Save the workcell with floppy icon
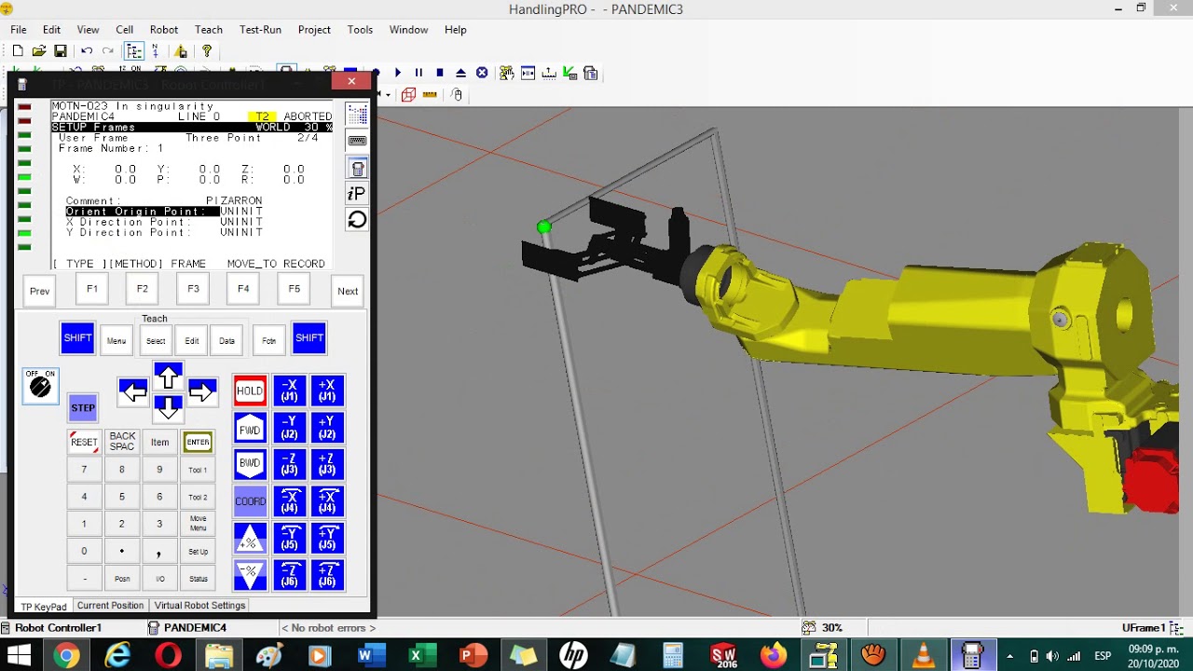1193x671 pixels. click(61, 51)
